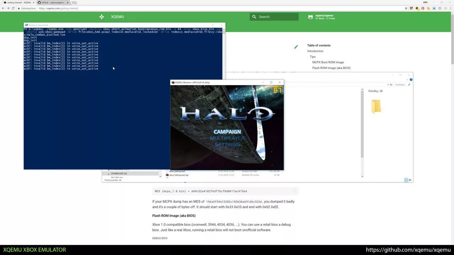
Task: Click the search magnifier icon in header
Action: [254, 17]
